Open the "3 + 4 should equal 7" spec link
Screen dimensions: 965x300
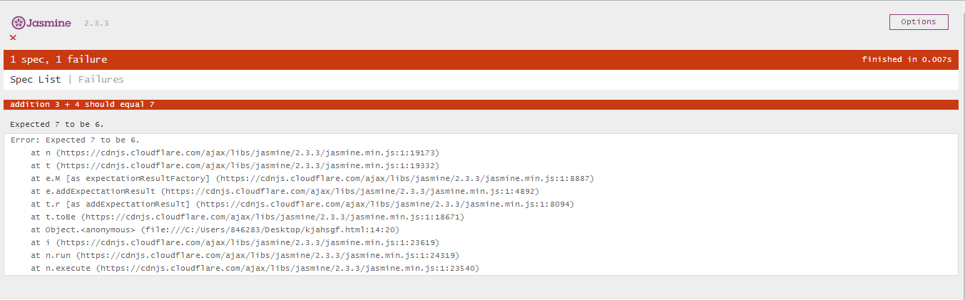coord(105,105)
